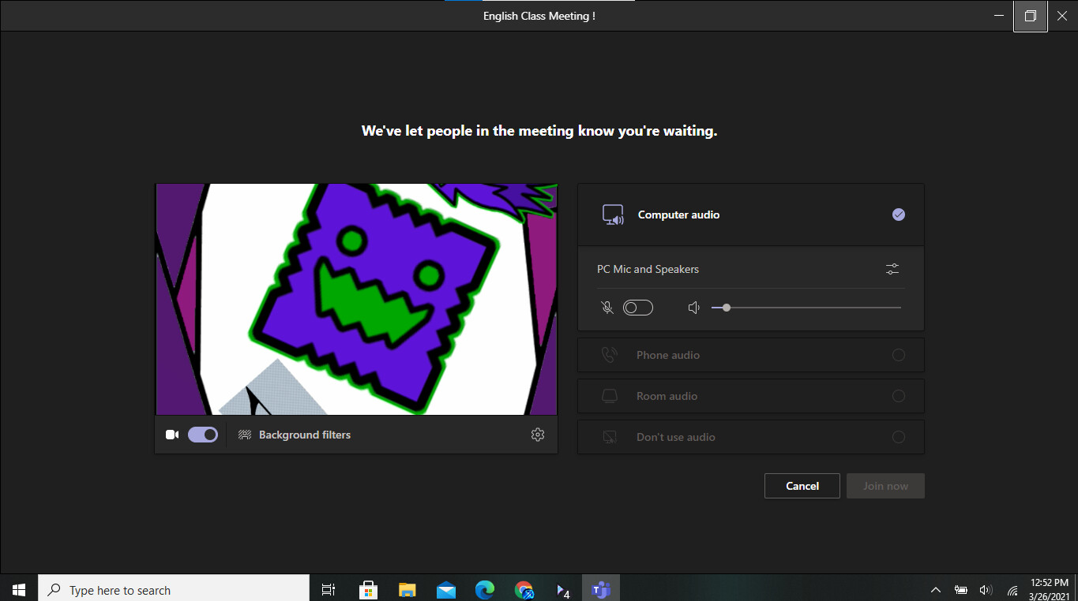Show hidden system tray icons chevron
The width and height of the screenshot is (1078, 601).
point(936,589)
